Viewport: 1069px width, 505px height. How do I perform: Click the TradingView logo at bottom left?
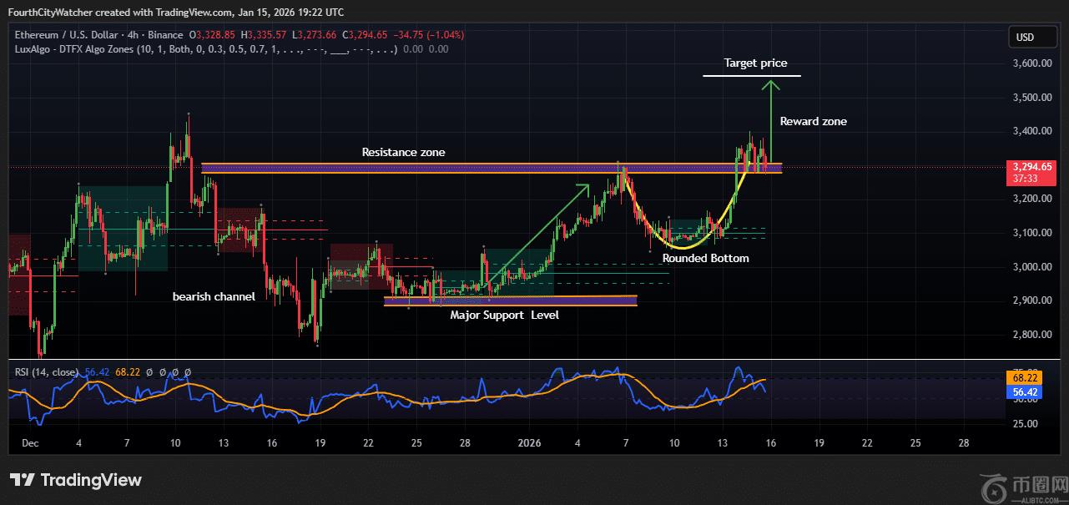pos(76,480)
